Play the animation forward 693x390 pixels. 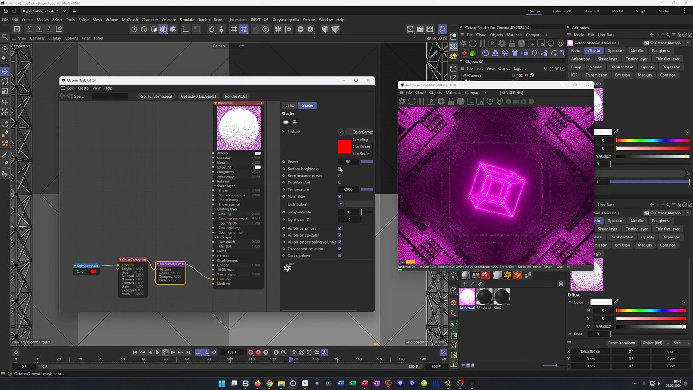(158, 352)
